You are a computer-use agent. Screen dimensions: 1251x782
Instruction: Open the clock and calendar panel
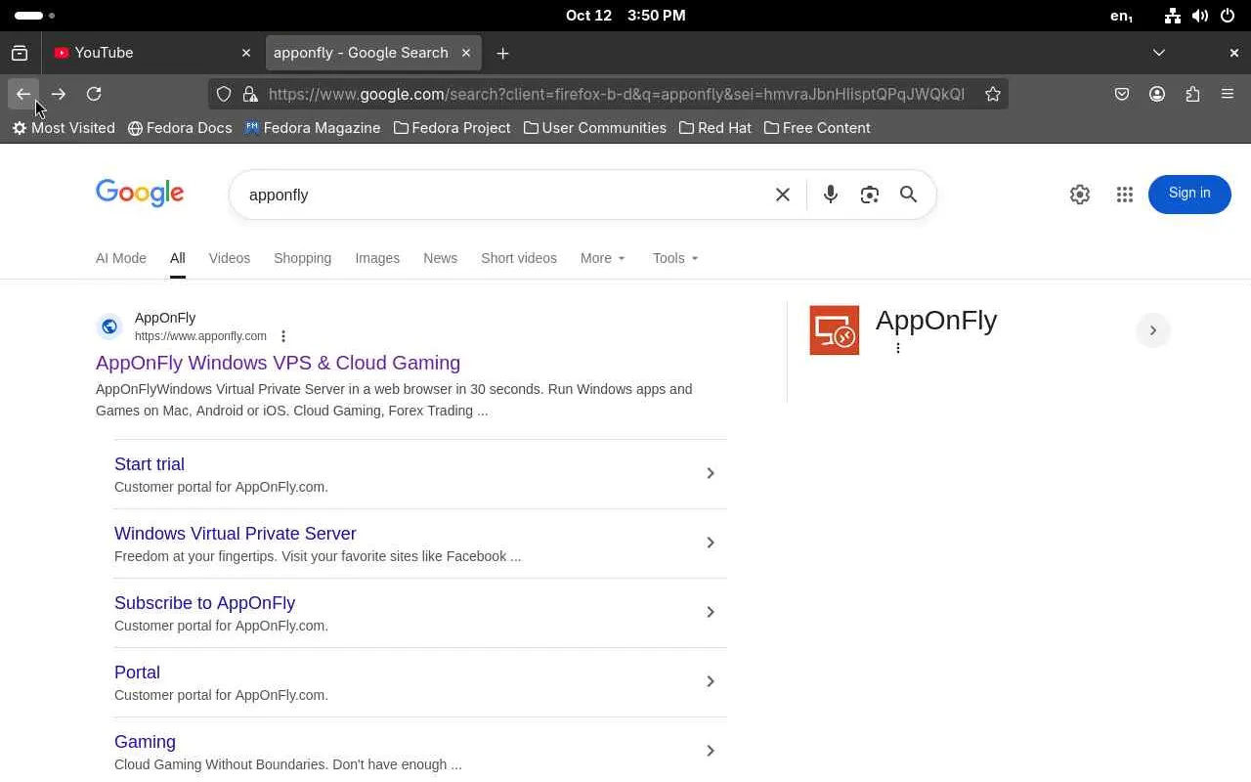coord(625,16)
